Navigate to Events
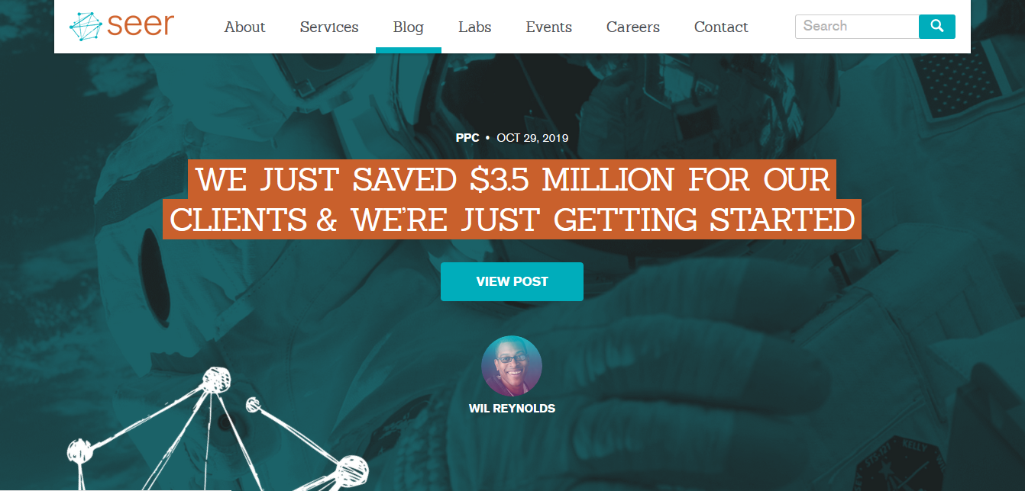The image size is (1025, 491). pos(548,27)
